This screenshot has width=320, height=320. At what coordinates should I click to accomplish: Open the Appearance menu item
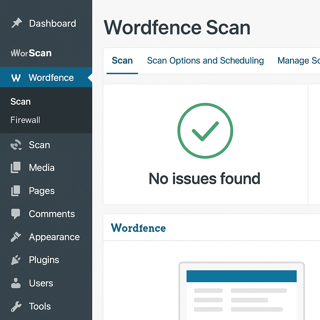point(54,237)
